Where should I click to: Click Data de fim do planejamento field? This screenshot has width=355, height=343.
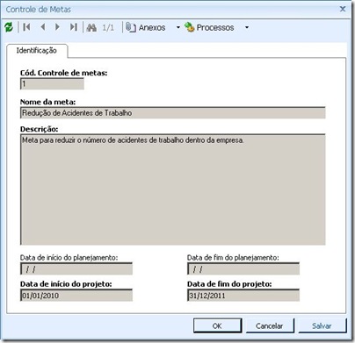pyautogui.click(x=243, y=268)
